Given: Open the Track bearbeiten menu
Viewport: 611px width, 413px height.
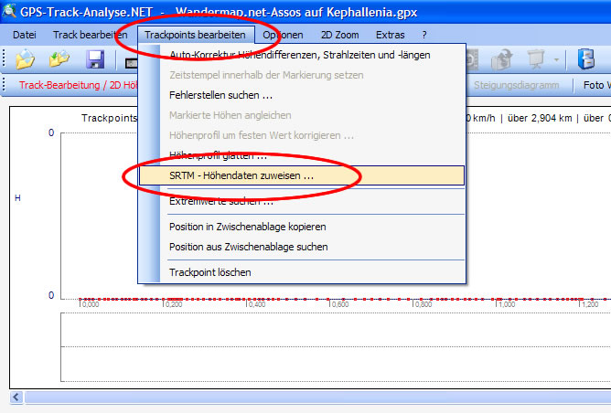Looking at the screenshot, I should click(90, 34).
